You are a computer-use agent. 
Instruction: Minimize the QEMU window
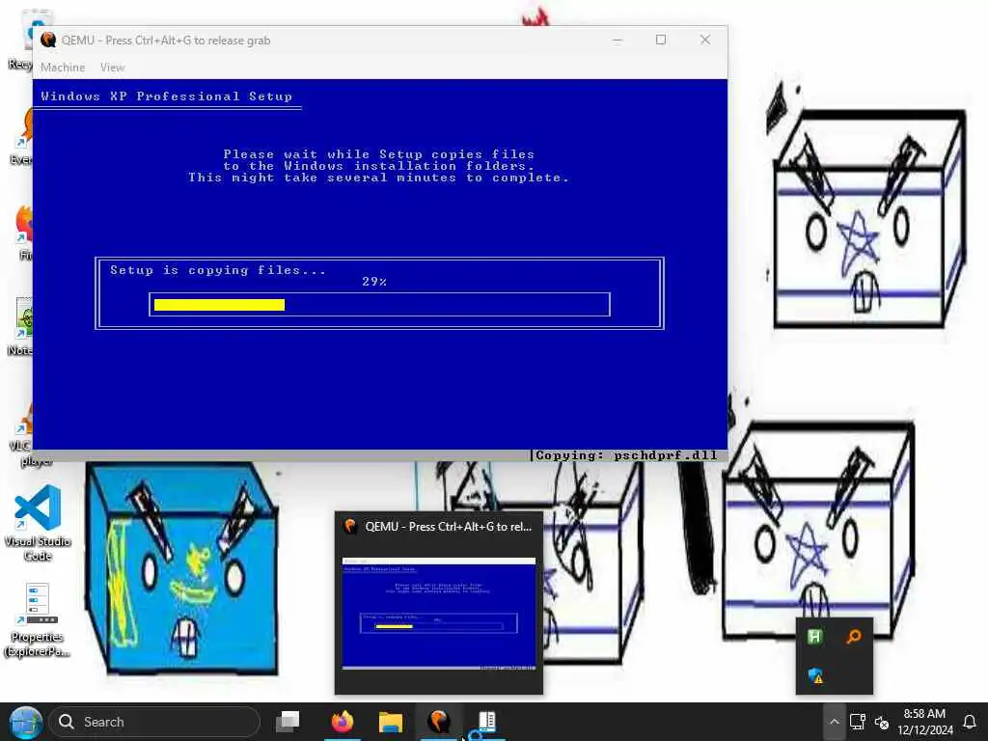(x=617, y=41)
